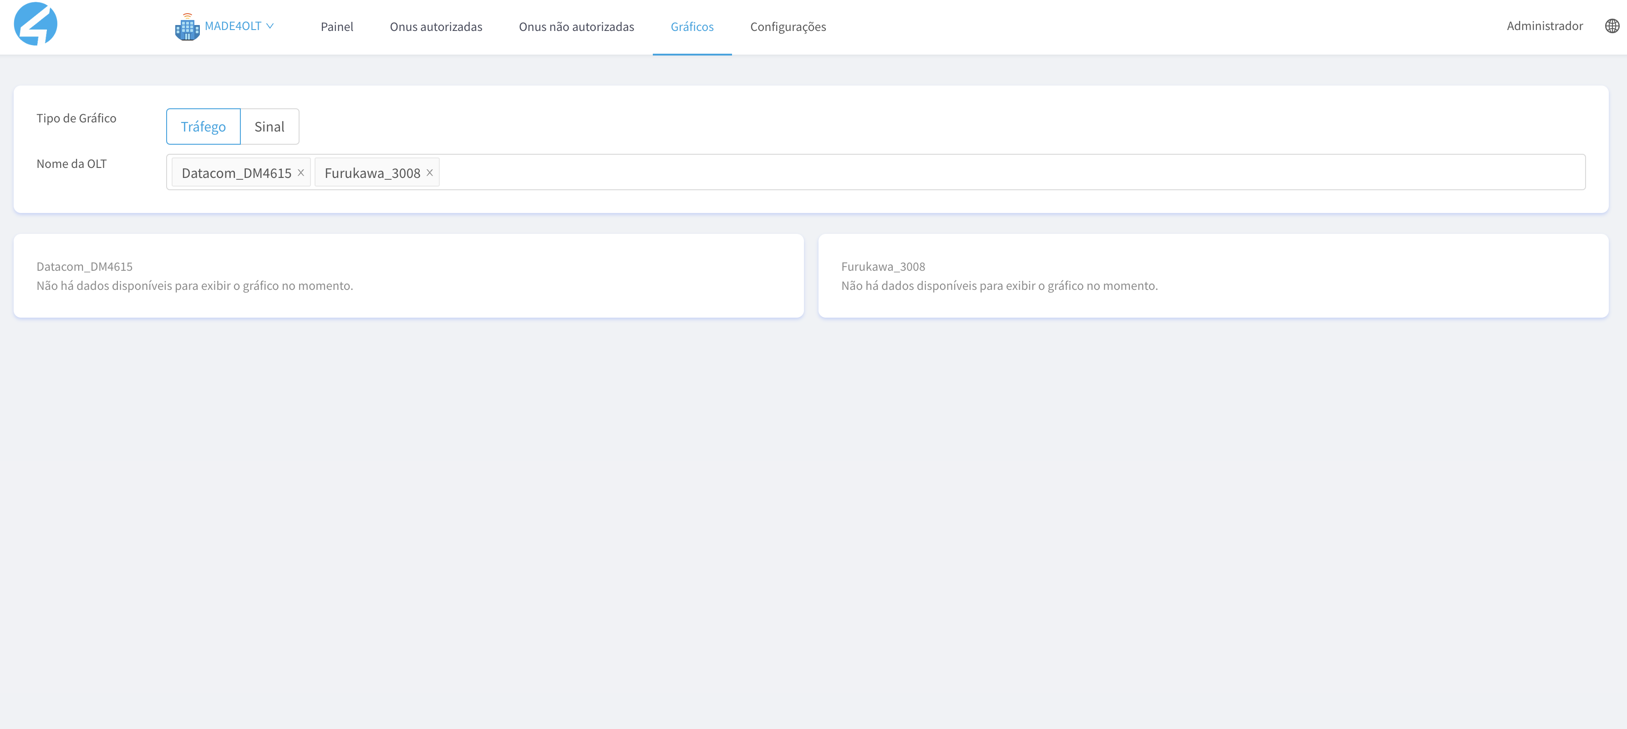Expand the MADE4OLT organization dropdown

click(233, 26)
